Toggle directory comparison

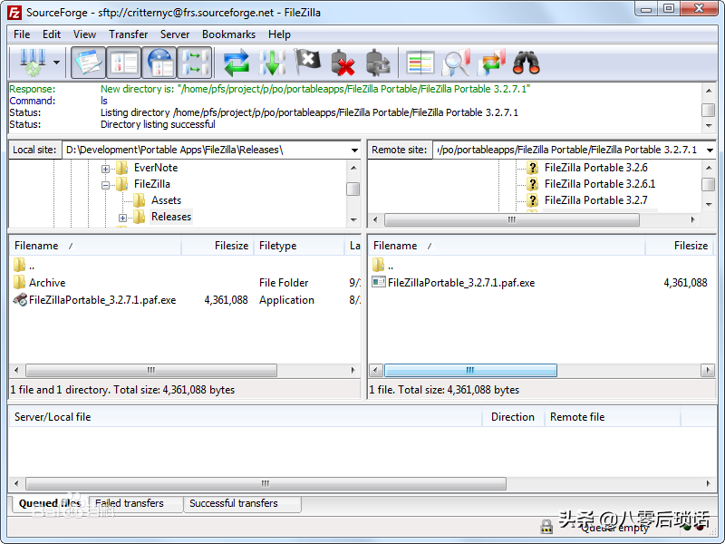click(x=456, y=63)
